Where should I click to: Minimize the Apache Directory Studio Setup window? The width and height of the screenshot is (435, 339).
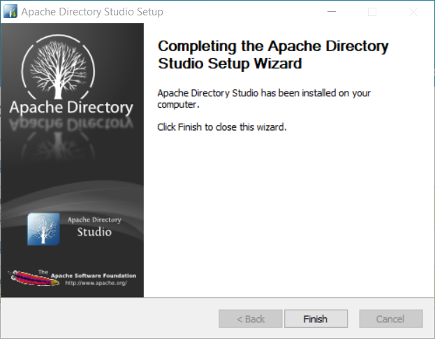coord(332,12)
